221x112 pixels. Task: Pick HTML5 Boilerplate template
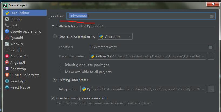(25, 75)
